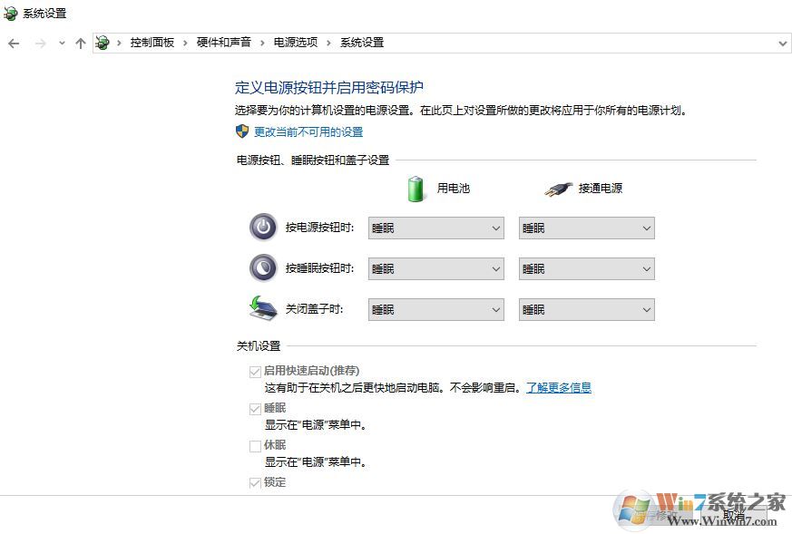Enable the 休眠 checkbox

pyautogui.click(x=256, y=445)
